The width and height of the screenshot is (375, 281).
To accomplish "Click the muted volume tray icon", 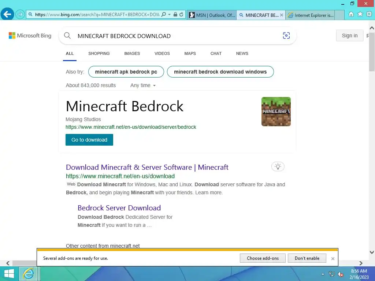I will [341, 274].
